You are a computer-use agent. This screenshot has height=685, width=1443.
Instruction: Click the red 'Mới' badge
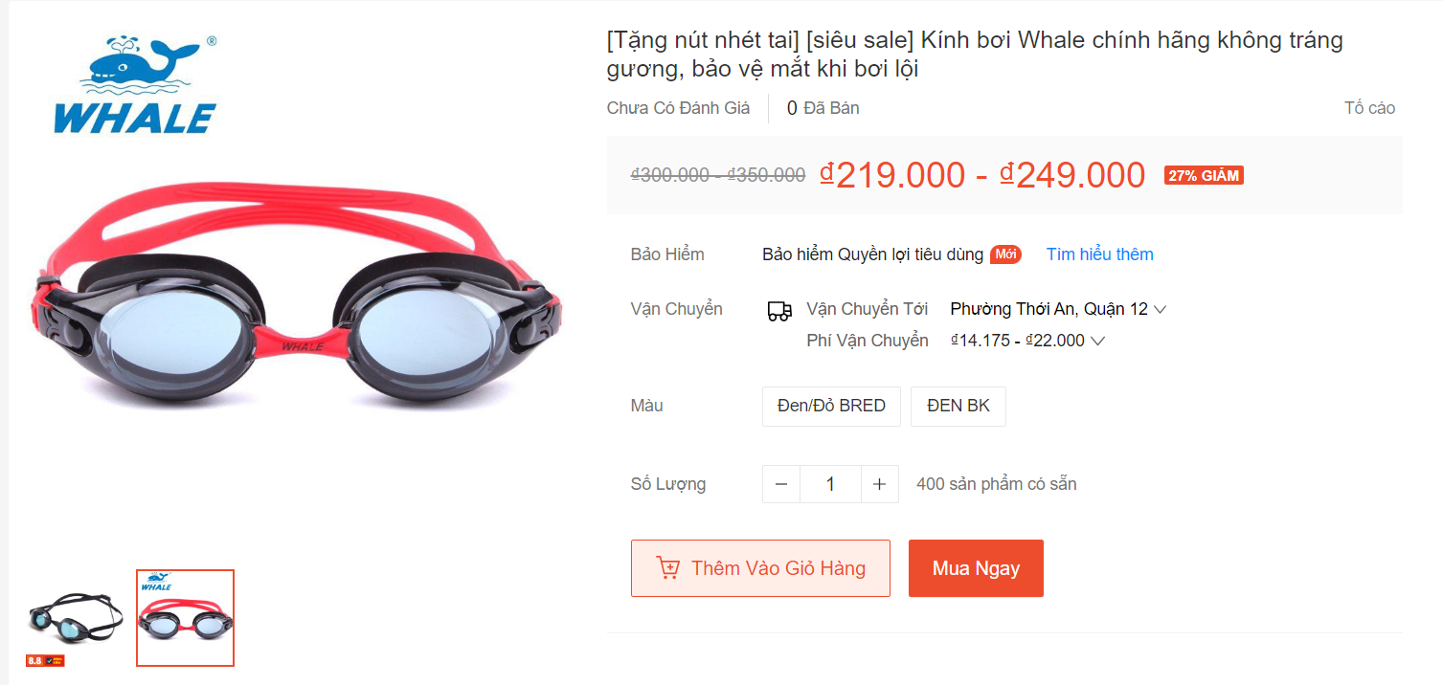[x=1005, y=254]
